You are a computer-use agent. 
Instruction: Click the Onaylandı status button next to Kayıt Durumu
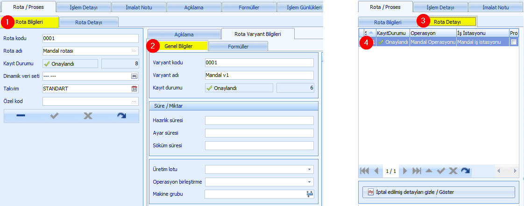tap(70, 64)
